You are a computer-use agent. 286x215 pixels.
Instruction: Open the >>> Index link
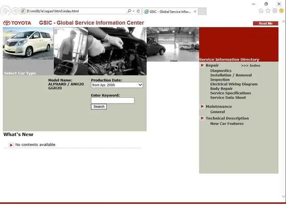click(x=251, y=65)
